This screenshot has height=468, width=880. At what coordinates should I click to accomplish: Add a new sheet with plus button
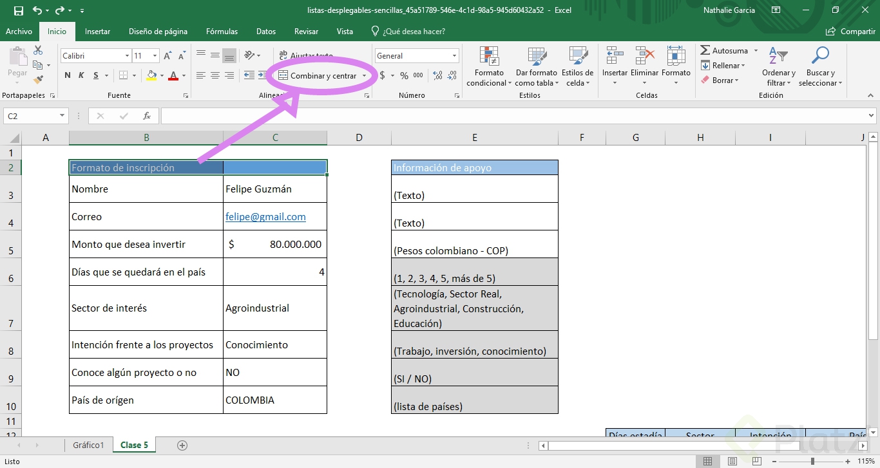(x=182, y=445)
